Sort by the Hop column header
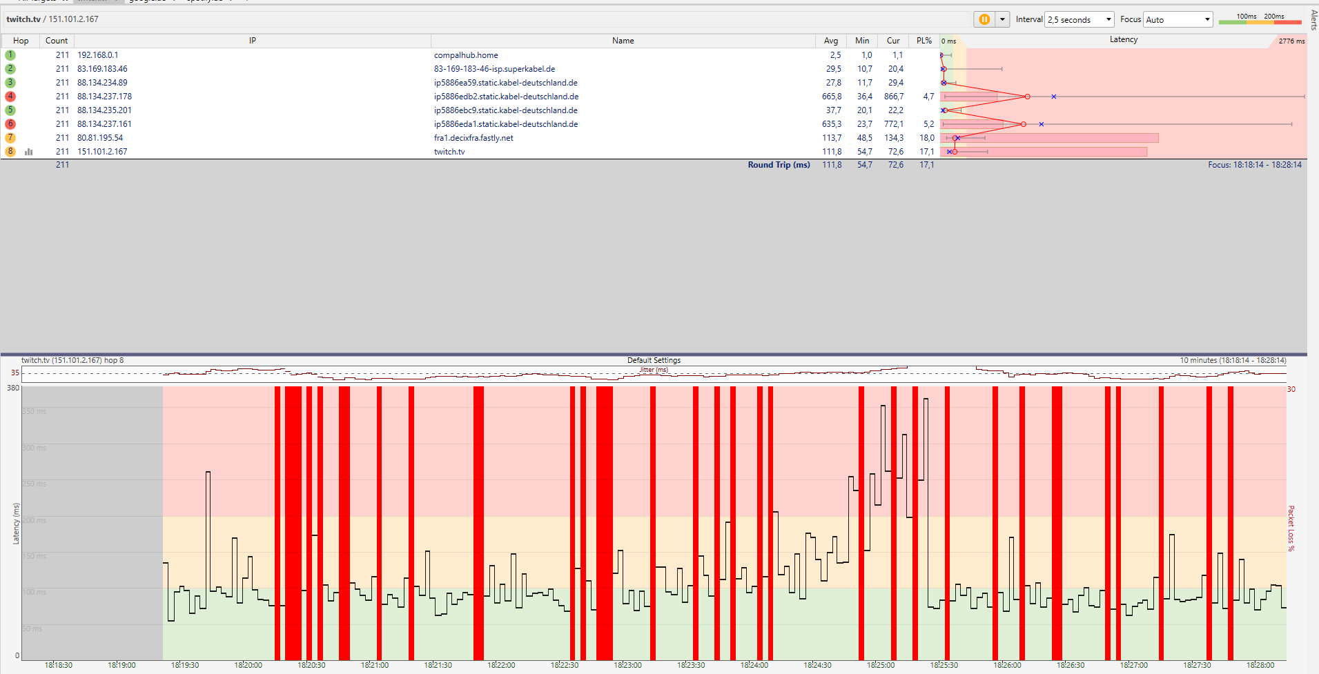 [x=21, y=41]
